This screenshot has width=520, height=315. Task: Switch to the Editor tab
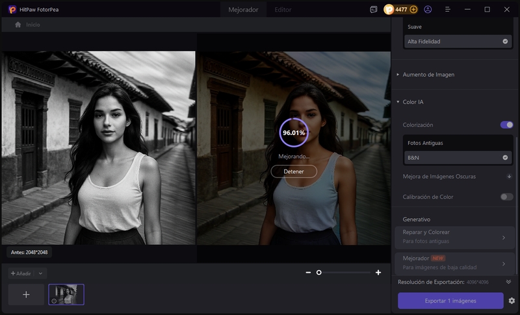click(x=283, y=10)
